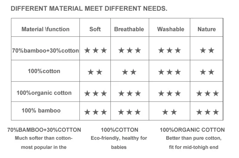
Task: Click the Breathable column header
Action: tap(129, 29)
